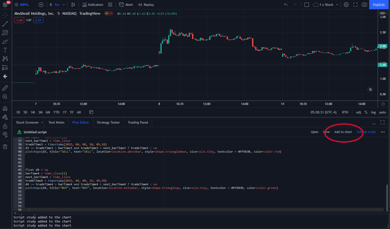The image size is (390, 229).
Task: Select the magnet snap tool
Action: click(x=5, y=108)
